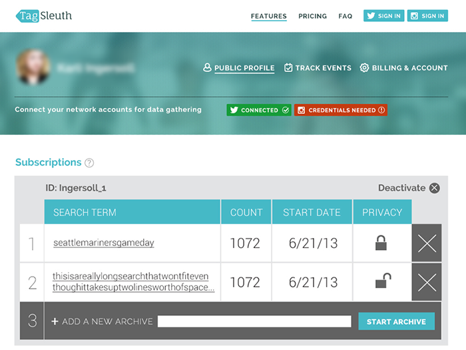Open the Track Events tab

318,68
